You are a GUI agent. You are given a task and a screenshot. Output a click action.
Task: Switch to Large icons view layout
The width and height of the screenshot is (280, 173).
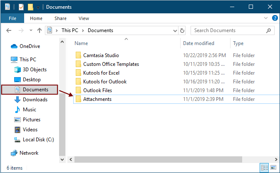tap(273, 168)
